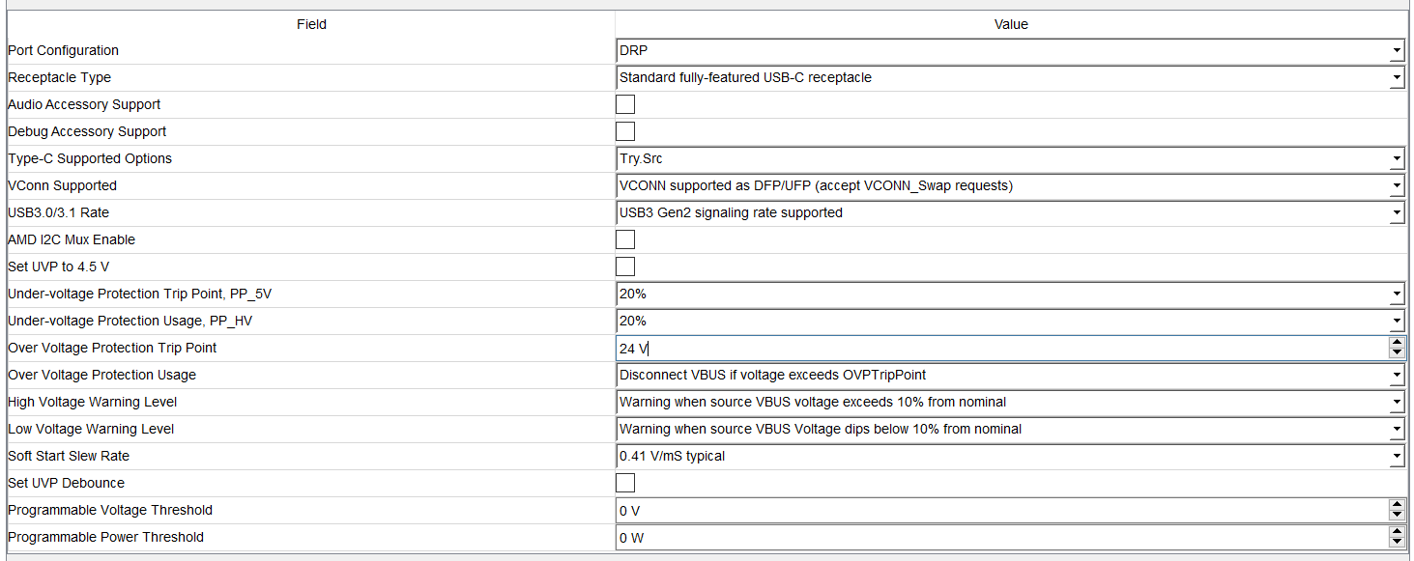Check the Set UVP to 4.5 V box
Viewport: 1414px width, 561px height.
pos(624,266)
